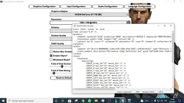Click 'Línea 3, columna 67' status text
This screenshot has width=184, height=103.
tap(124, 92)
